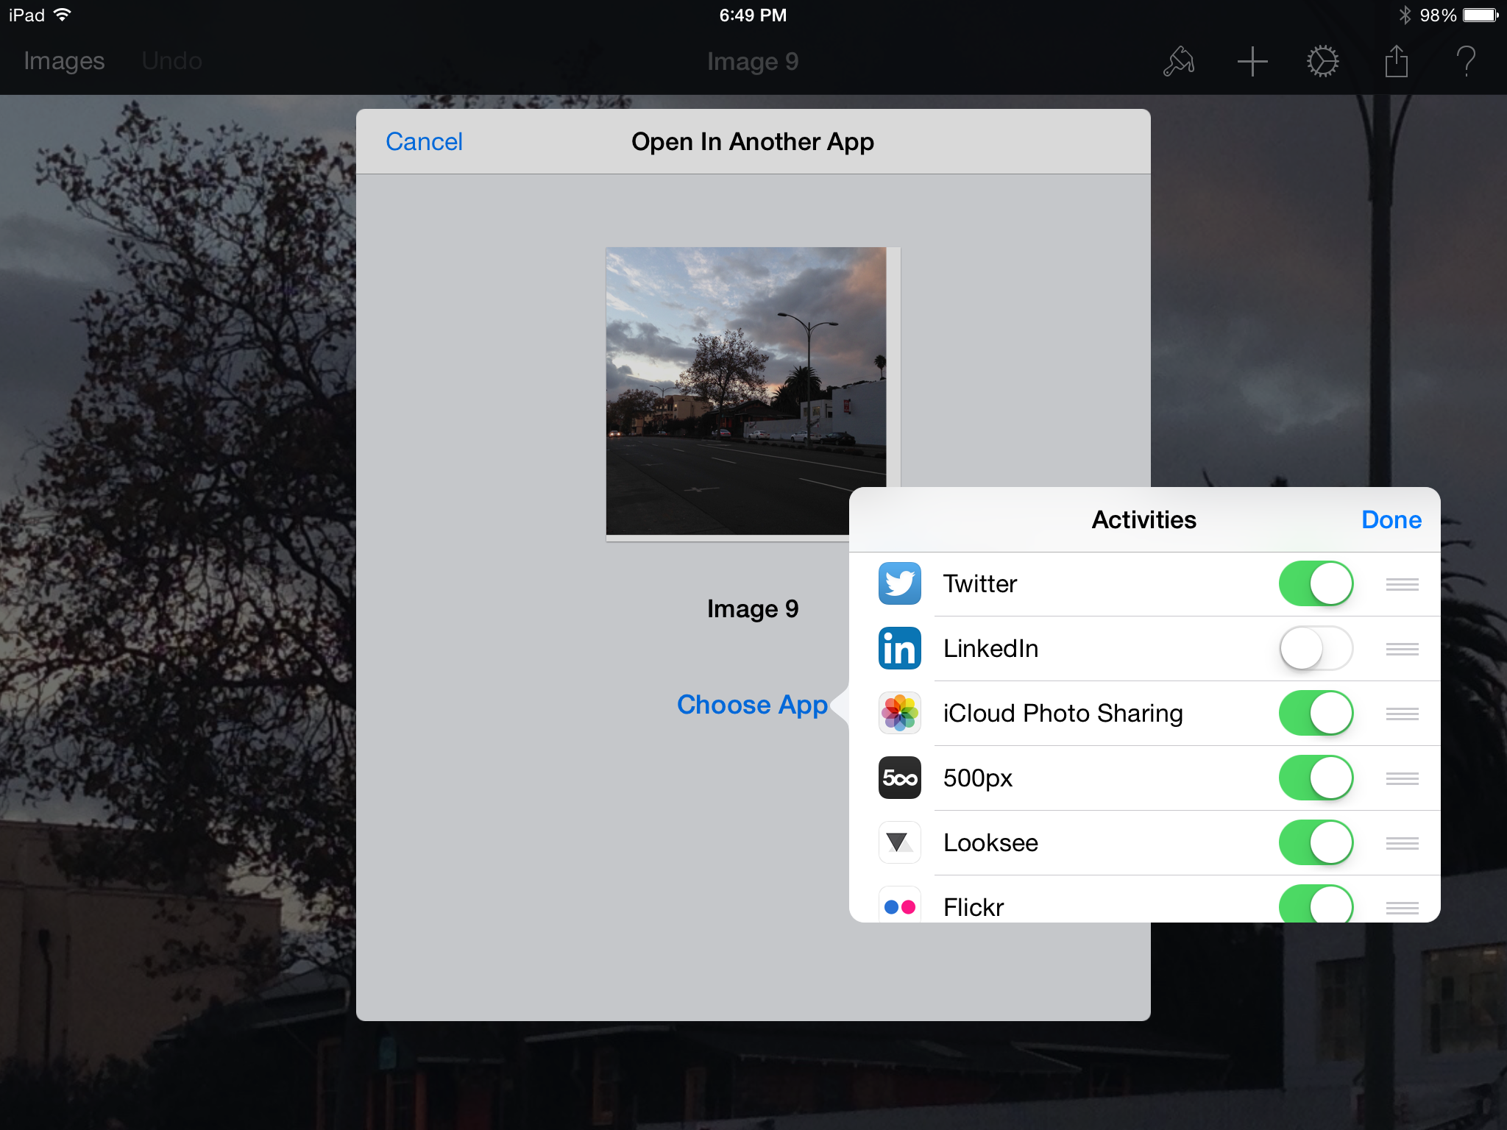Tap the Undo button
Screen dimensions: 1507x1130
[x=171, y=61]
